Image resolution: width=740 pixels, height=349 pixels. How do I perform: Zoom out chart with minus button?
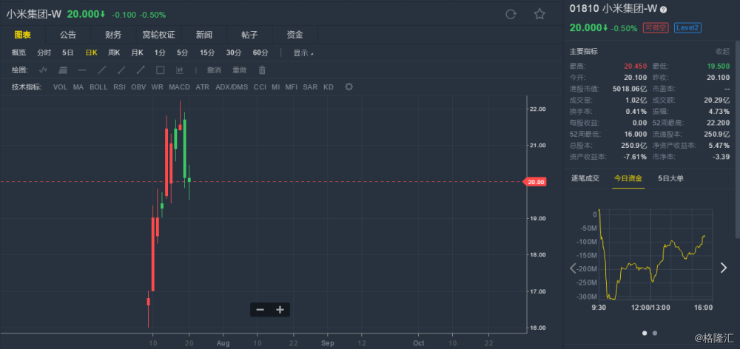pos(260,310)
